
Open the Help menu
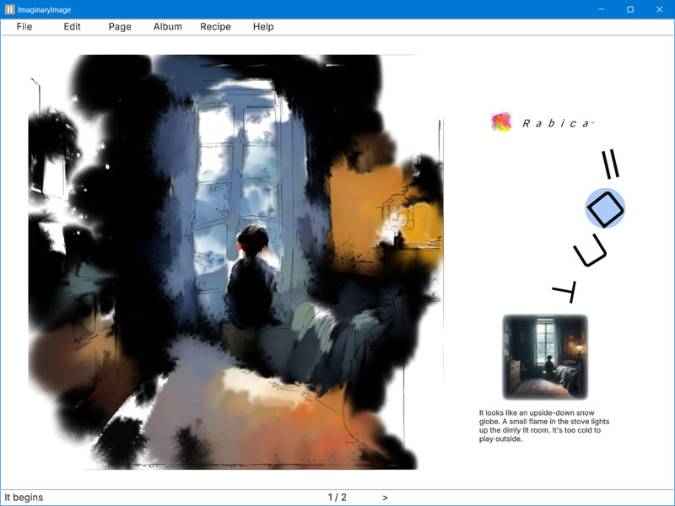tap(263, 27)
